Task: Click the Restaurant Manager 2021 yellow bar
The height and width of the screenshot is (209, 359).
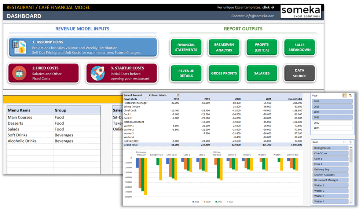Action: point(145,176)
